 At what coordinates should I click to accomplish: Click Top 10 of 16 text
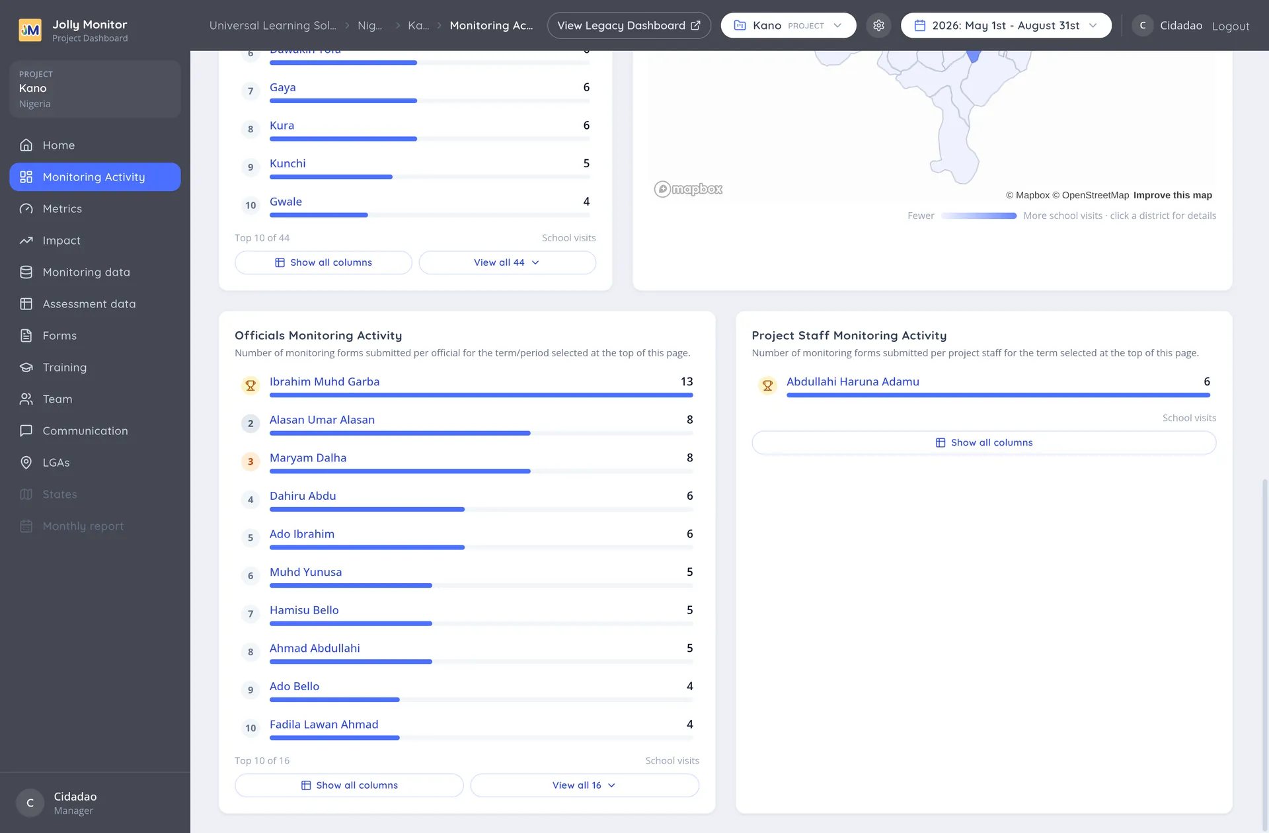click(262, 760)
